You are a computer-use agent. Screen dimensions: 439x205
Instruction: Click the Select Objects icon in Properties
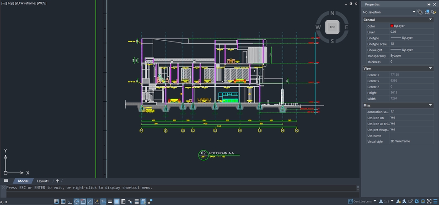click(x=426, y=12)
